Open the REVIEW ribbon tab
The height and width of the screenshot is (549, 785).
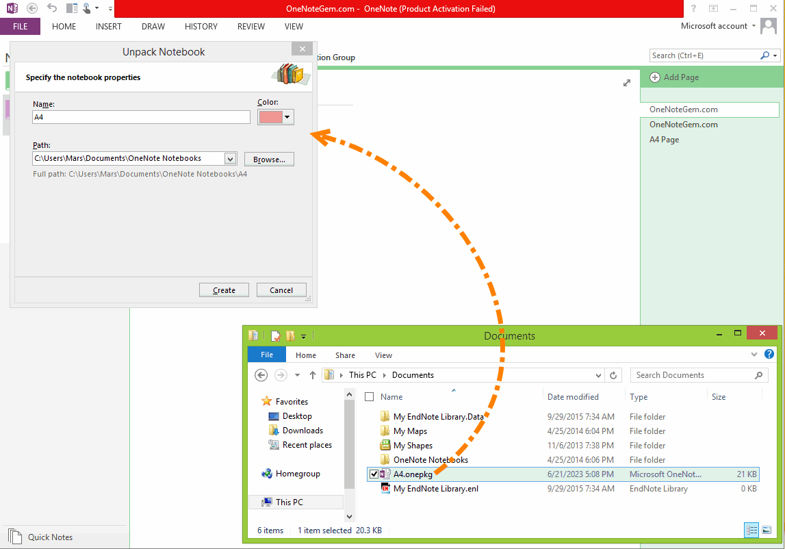tap(250, 27)
